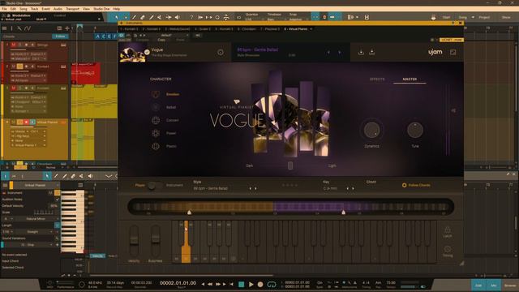Click the Dynamics knob
The image size is (519, 292).
tap(371, 130)
